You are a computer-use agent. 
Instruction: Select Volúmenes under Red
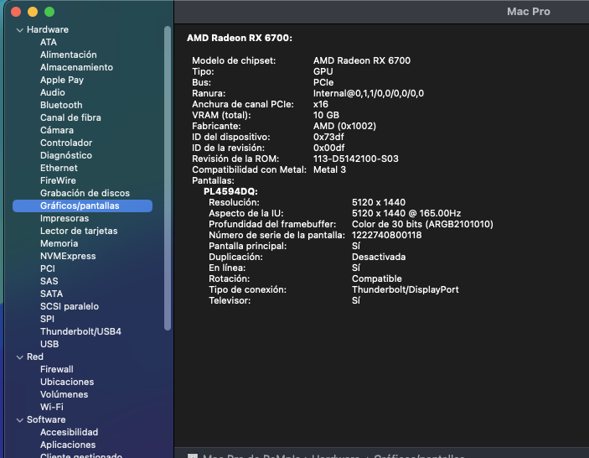pyautogui.click(x=65, y=395)
